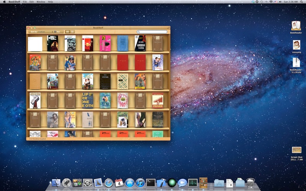Select the sova.png owl file on desktop
306x191 pixels.
[x=296, y=45]
